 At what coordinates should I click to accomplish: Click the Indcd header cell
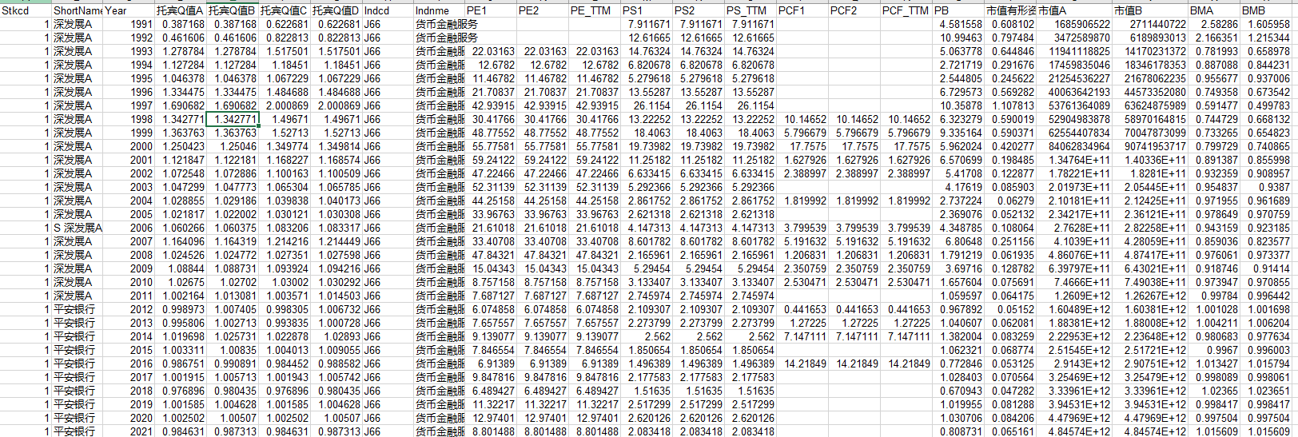388,10
